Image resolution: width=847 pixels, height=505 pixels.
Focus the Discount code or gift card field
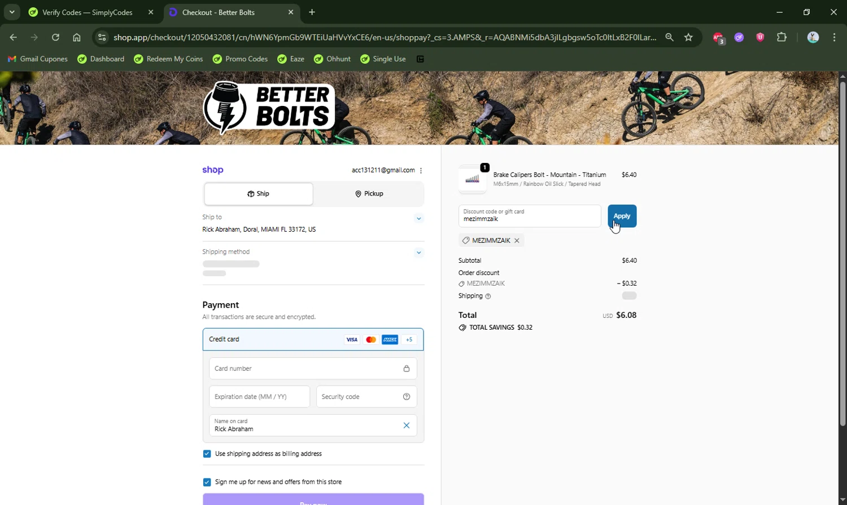(530, 216)
